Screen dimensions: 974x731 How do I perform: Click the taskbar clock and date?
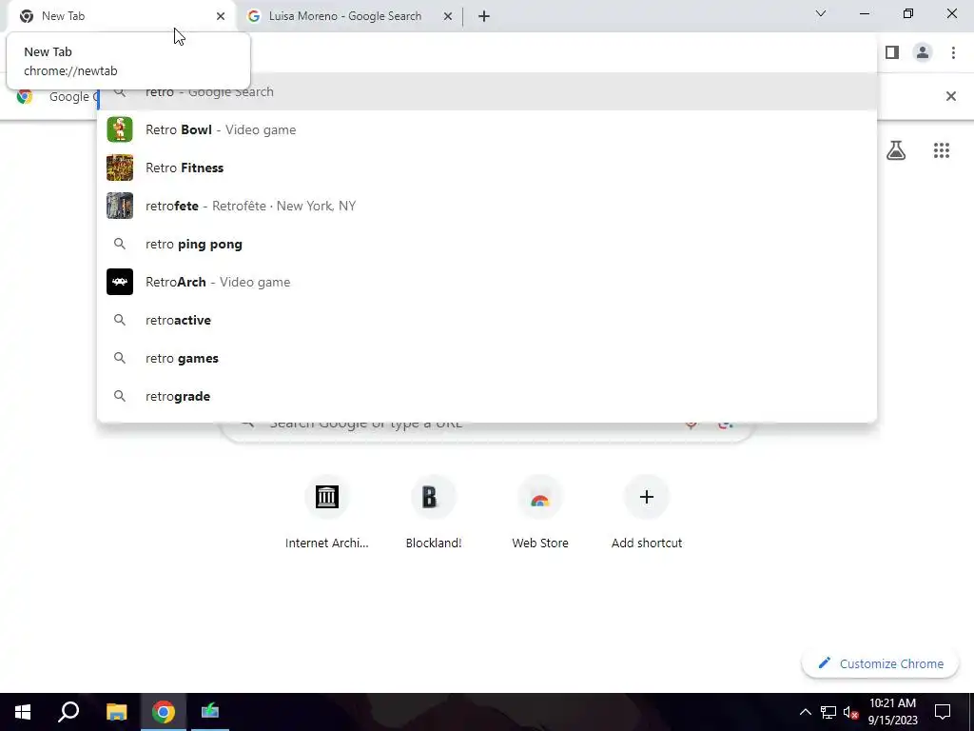892,712
